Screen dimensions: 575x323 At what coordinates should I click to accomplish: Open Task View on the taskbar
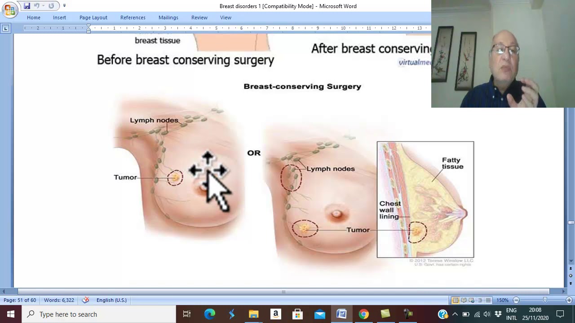click(x=187, y=314)
